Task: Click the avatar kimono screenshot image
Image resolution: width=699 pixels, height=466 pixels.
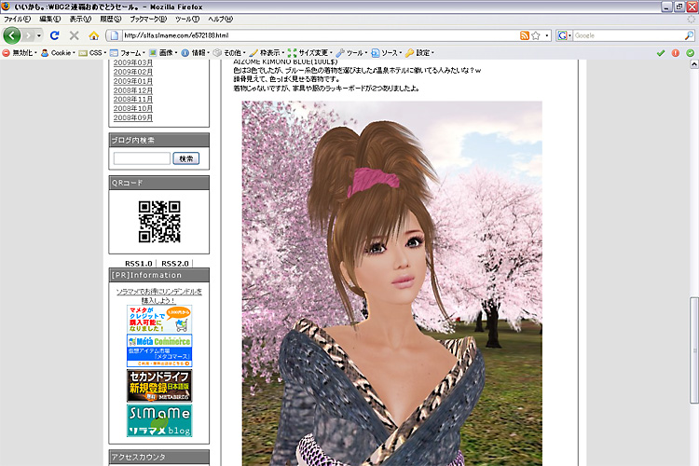Action: click(x=391, y=283)
